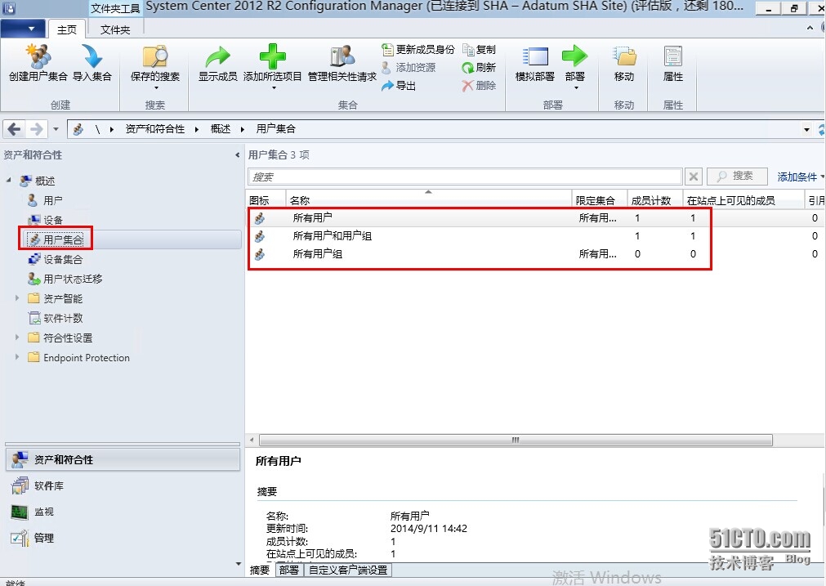Click Import Collection (导入集合) icon
The height and width of the screenshot is (586, 826).
click(x=92, y=57)
